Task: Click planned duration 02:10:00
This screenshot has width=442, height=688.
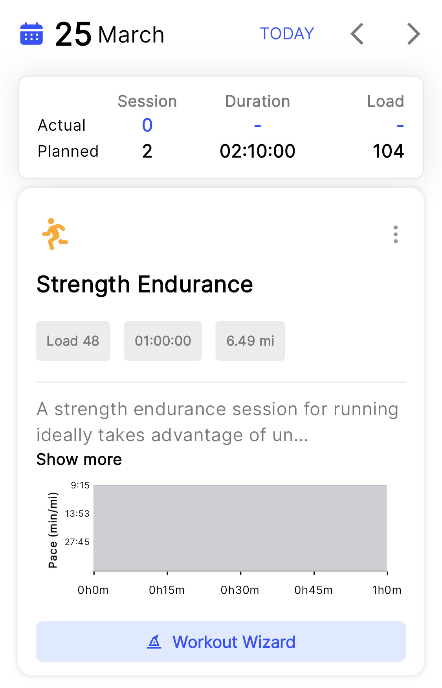Action: click(x=257, y=151)
